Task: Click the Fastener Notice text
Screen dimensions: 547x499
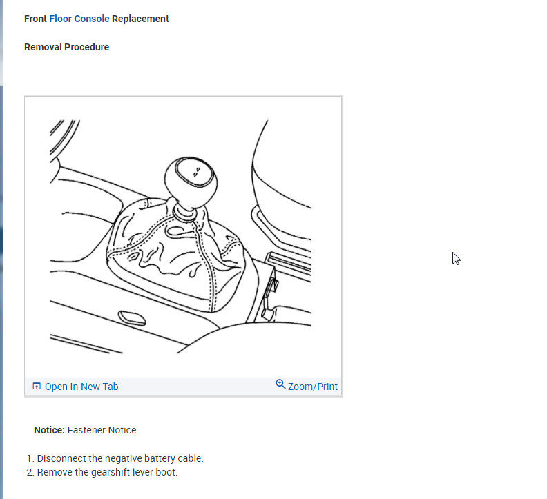Action: (103, 430)
